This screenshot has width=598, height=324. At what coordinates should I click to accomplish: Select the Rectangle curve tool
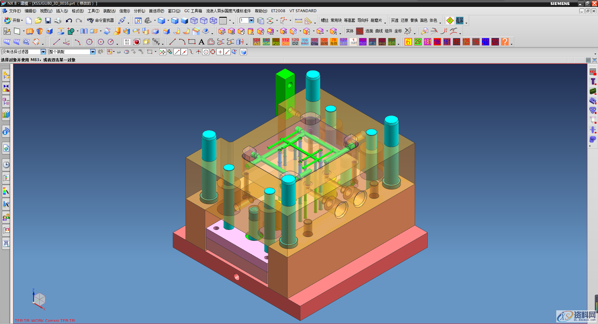tap(192, 42)
